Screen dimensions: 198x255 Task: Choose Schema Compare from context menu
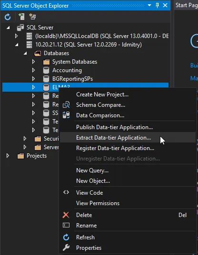pyautogui.click(x=128, y=105)
